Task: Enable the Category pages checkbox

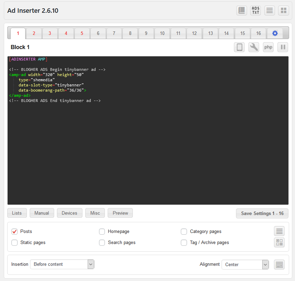Action: (184, 232)
